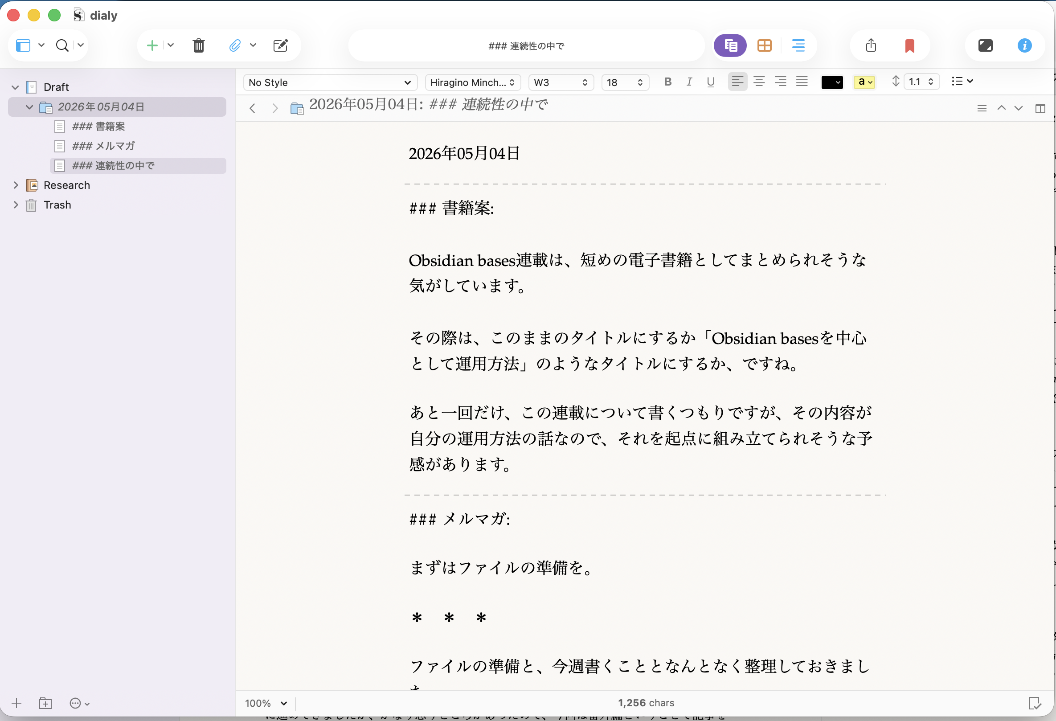Collapse the Draft folder
Image resolution: width=1056 pixels, height=721 pixels.
click(15, 87)
